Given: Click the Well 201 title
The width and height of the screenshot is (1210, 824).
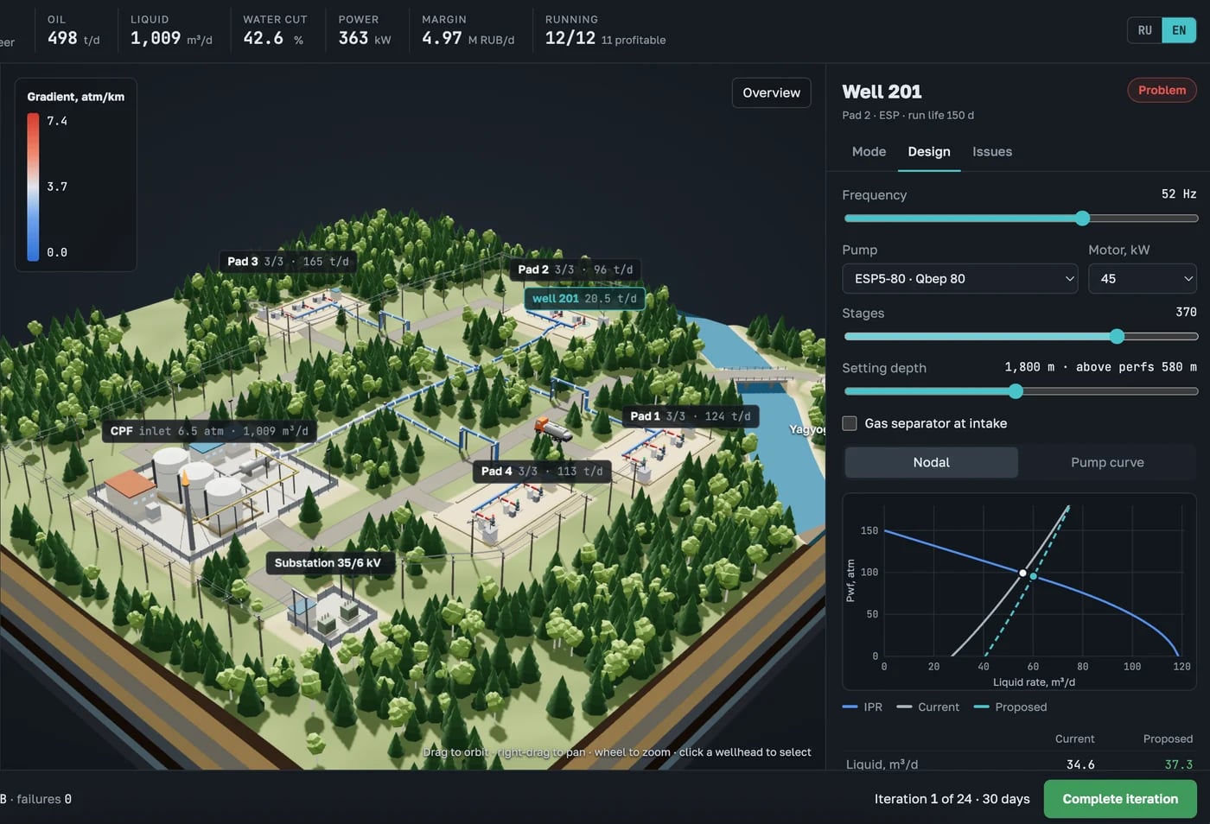Looking at the screenshot, I should coord(882,92).
